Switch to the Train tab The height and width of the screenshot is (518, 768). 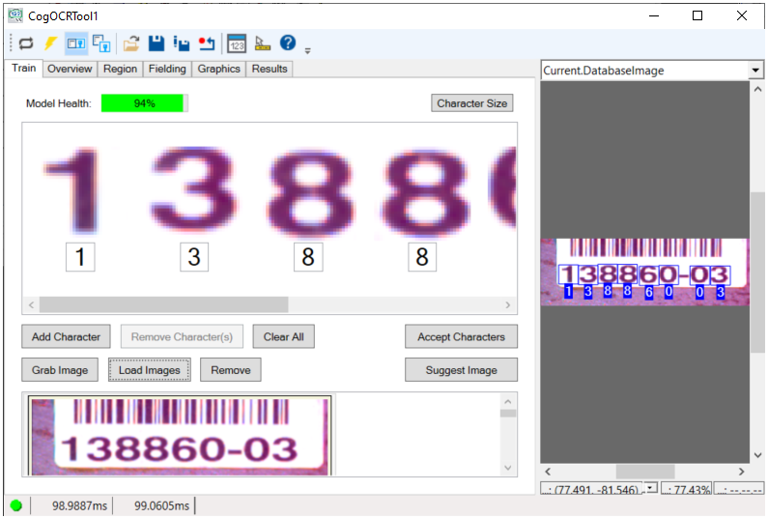click(x=23, y=68)
